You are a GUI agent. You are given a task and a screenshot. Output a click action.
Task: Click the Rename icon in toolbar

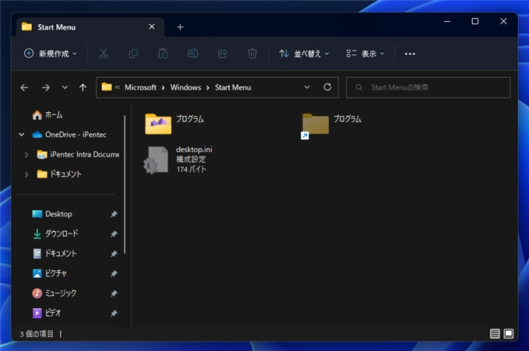click(193, 54)
